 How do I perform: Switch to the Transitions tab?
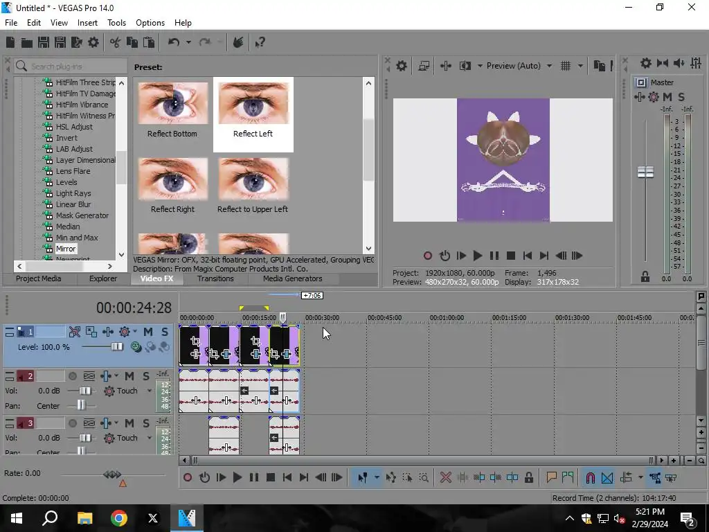[215, 278]
